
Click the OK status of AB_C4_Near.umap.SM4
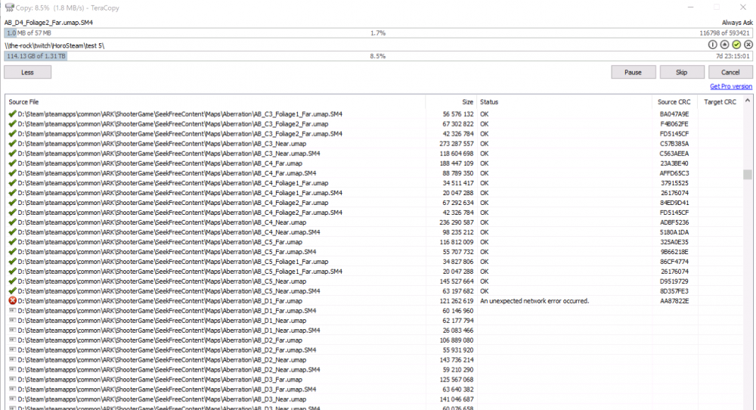pyautogui.click(x=484, y=232)
